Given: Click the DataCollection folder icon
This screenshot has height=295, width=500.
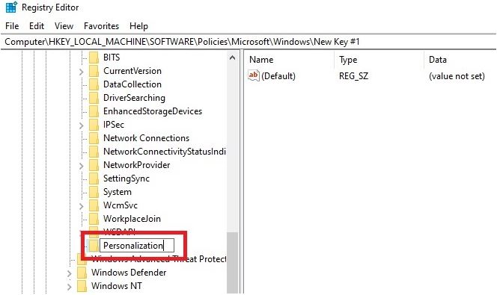Looking at the screenshot, I should point(94,84).
